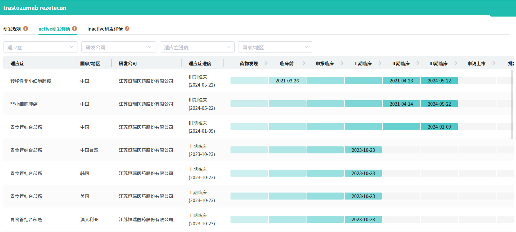Open the 适应症进度 filter dropdown
Viewport: 516px width, 232px height.
click(197, 47)
